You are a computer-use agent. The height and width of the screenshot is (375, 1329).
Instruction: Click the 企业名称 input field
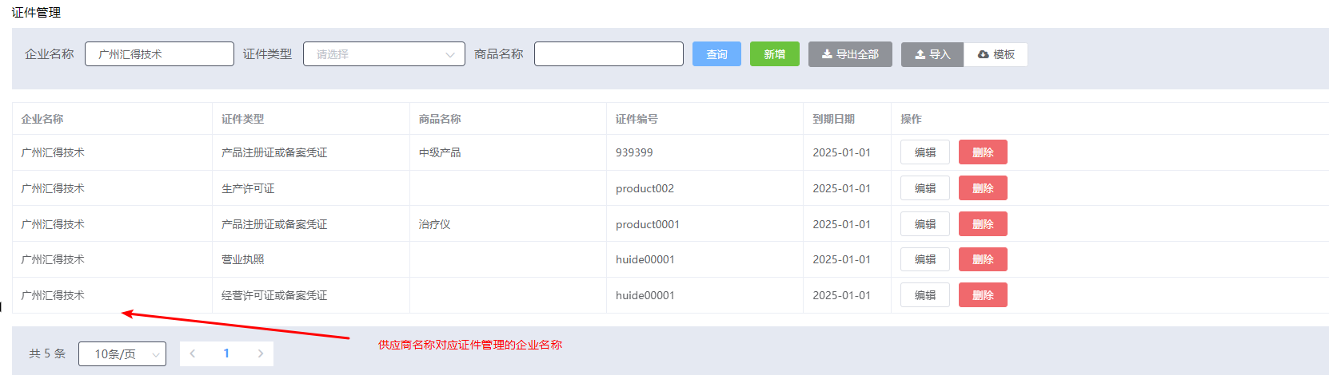159,54
